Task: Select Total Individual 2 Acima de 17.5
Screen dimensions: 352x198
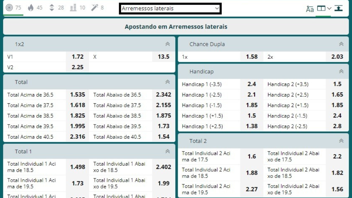Action: [x=252, y=156]
